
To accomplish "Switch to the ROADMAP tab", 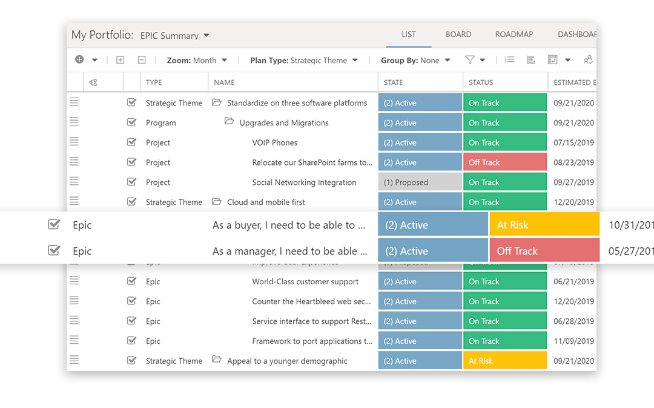I will pos(514,35).
